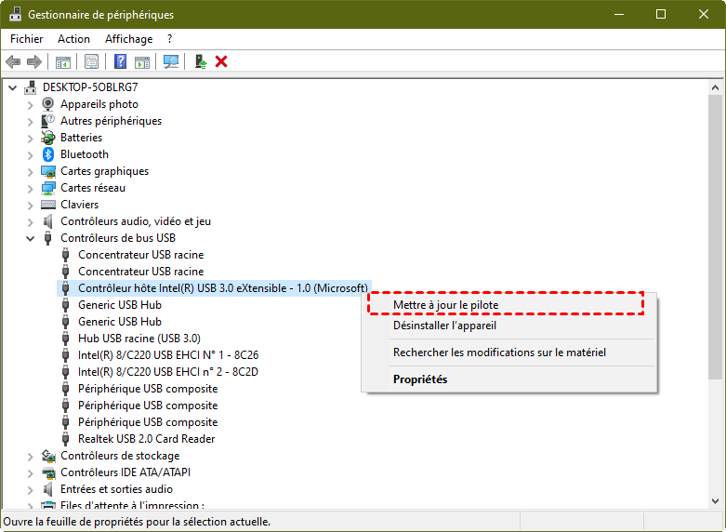Viewport: 726px width, 532px height.
Task: Click the vertical scrollbar thumb
Action: point(715,237)
